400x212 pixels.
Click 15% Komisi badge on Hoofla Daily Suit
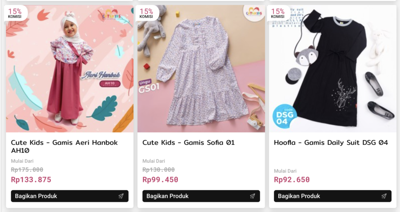(x=278, y=13)
